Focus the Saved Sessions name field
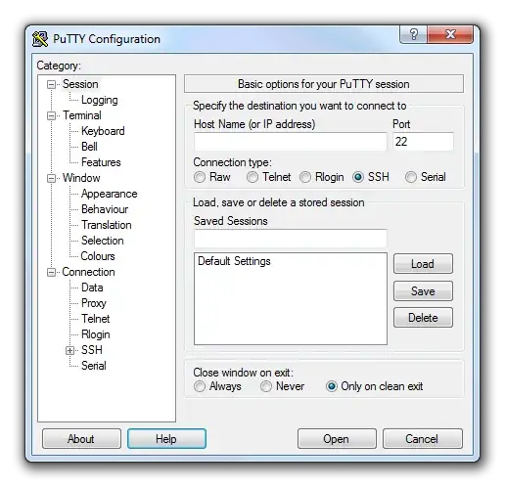The image size is (505, 487). (x=291, y=239)
